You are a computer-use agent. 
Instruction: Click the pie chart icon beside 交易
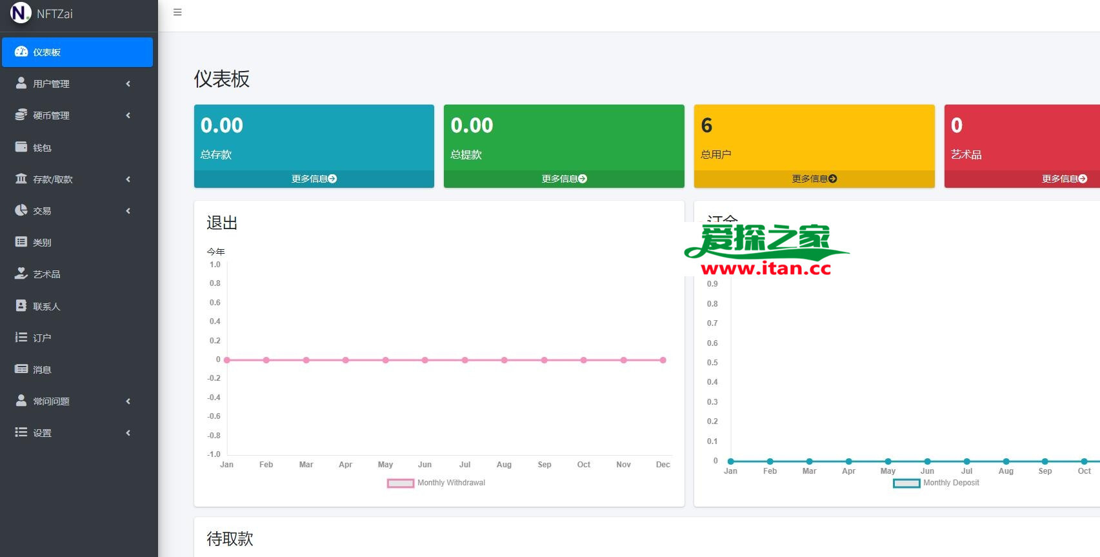coord(21,210)
